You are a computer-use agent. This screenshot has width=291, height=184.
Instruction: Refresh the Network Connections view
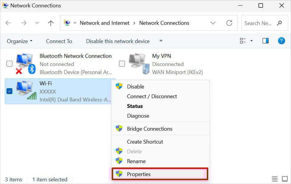[229, 23]
